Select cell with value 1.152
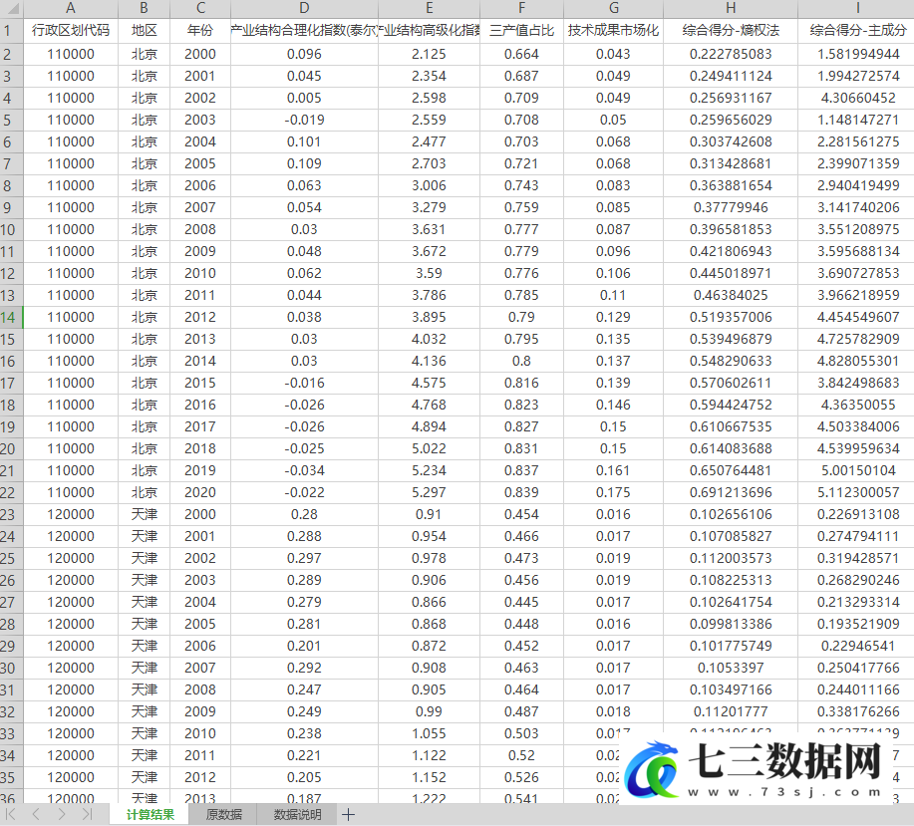Viewport: 914px width, 826px height. click(429, 777)
